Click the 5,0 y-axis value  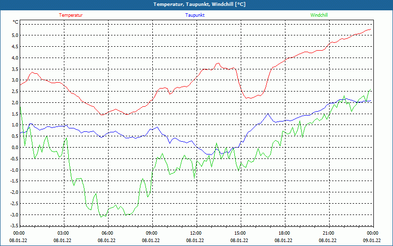pos(15,35)
